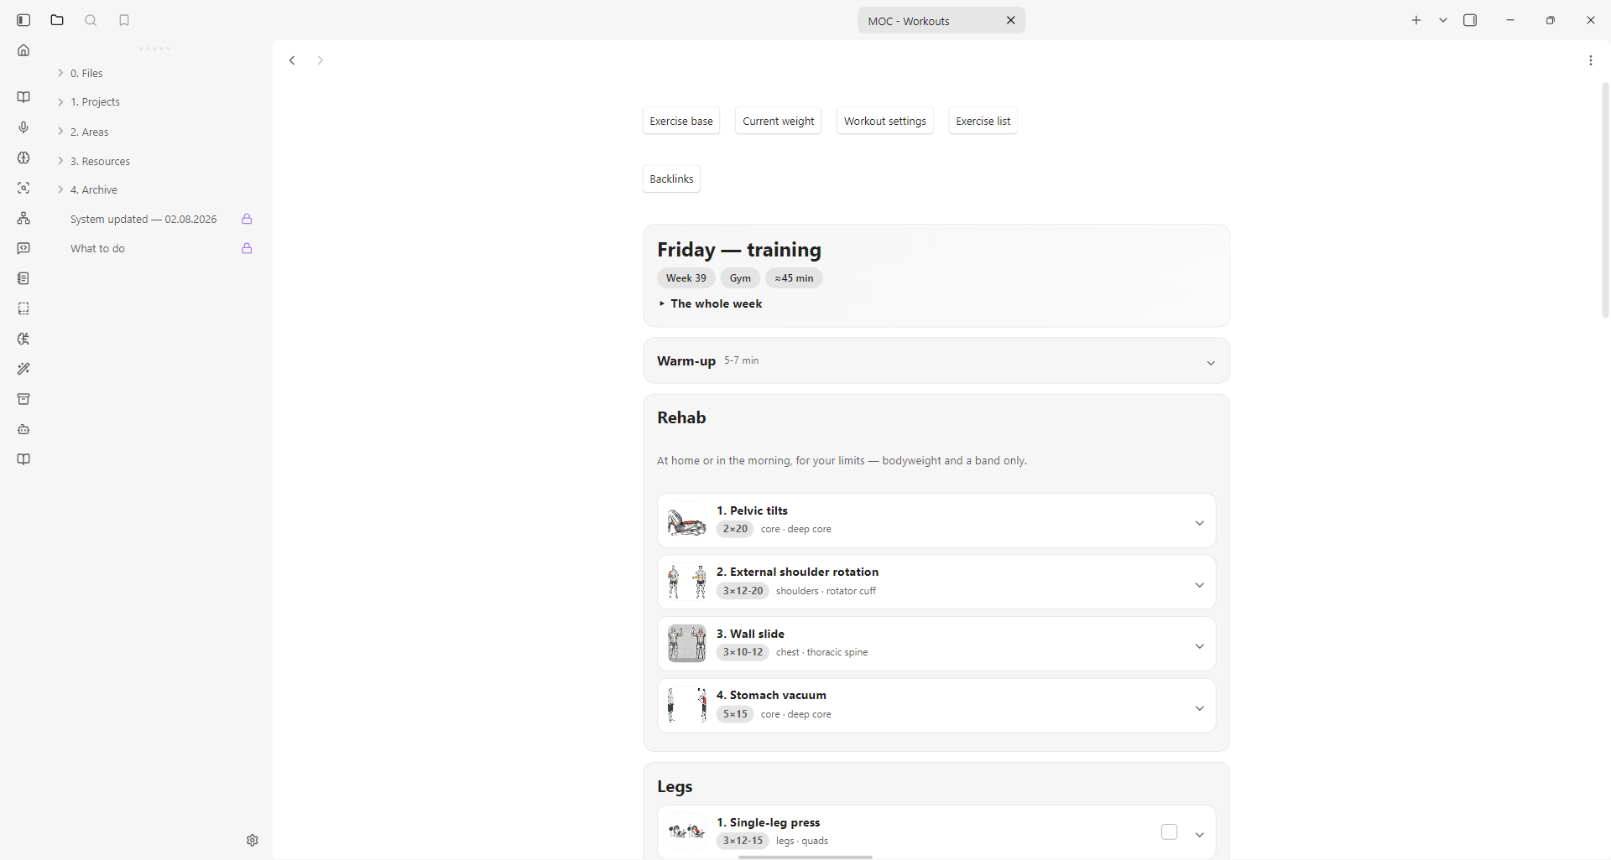Viewport: 1611px width, 860px height.
Task: Check the Single-leg press checkbox
Action: pyautogui.click(x=1170, y=832)
